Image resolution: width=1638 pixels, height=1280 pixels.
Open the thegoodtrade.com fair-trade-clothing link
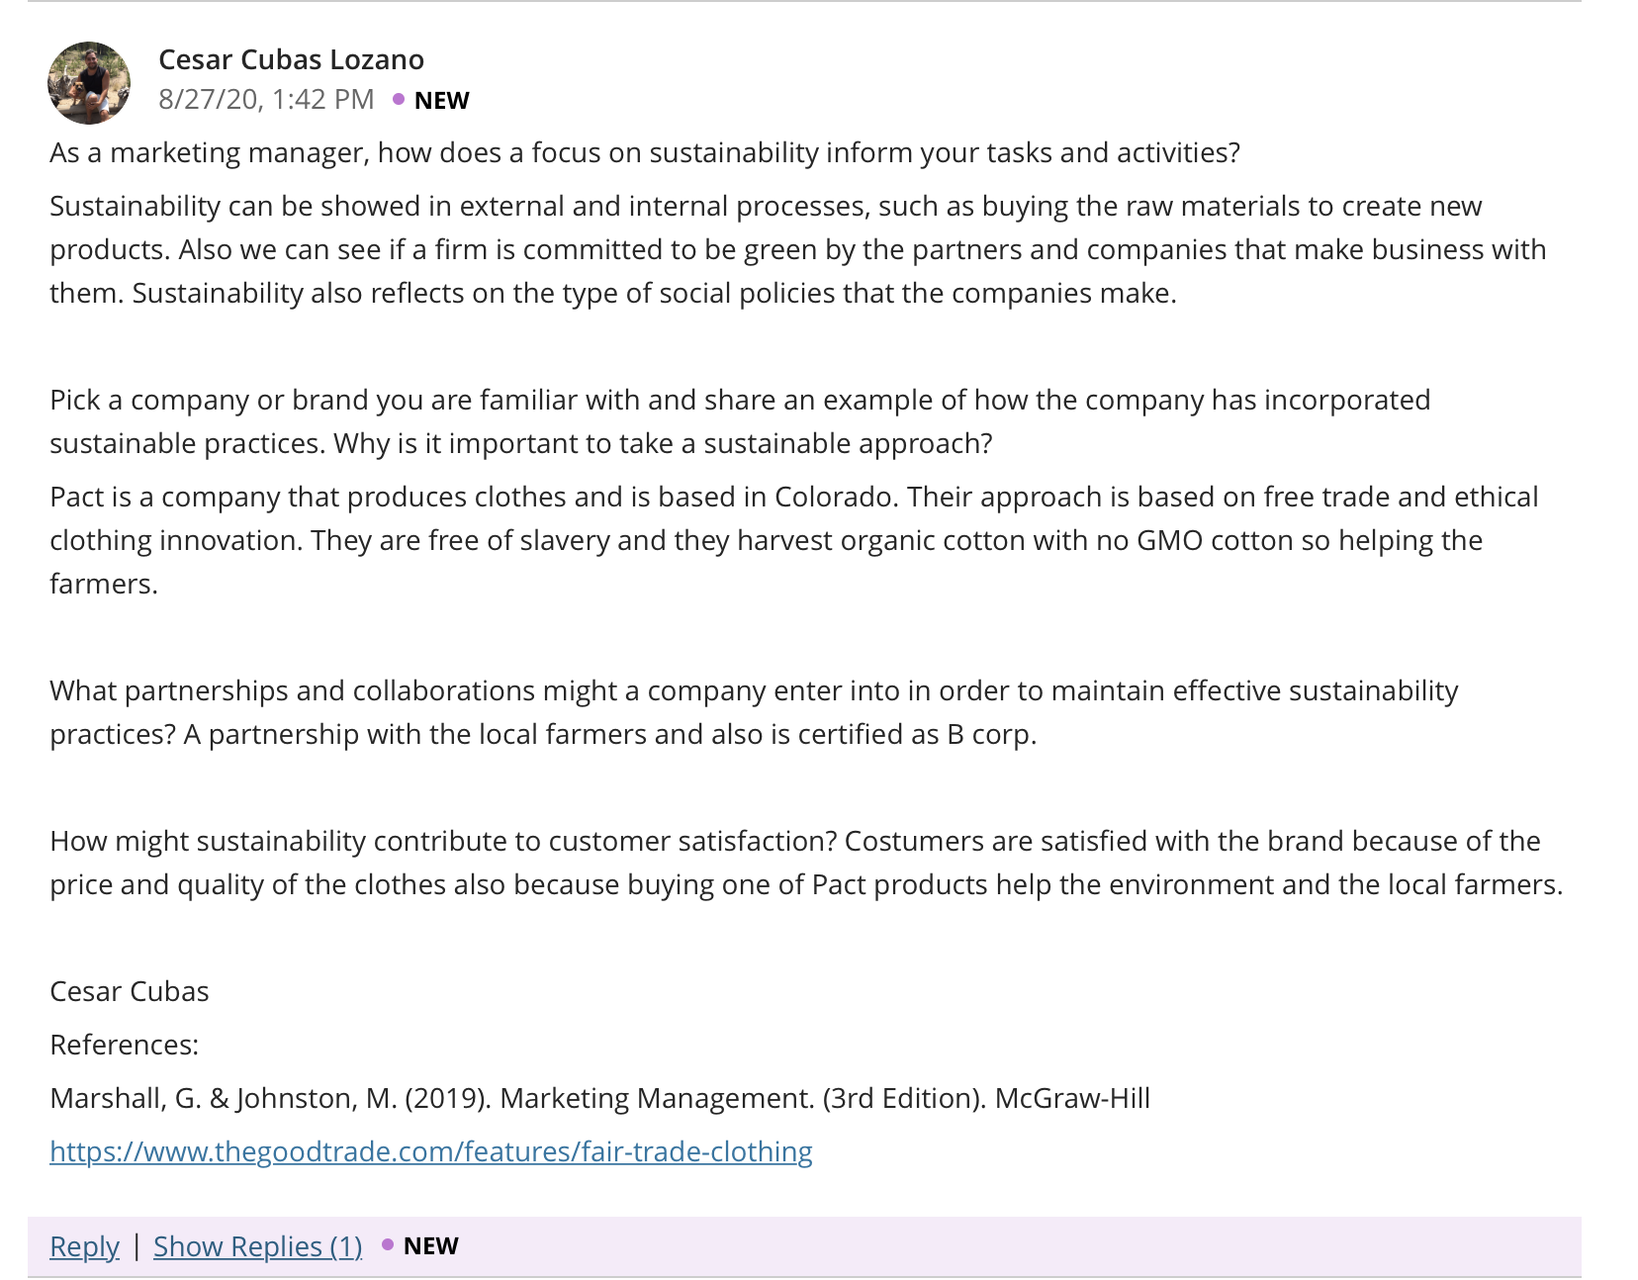(x=431, y=1151)
